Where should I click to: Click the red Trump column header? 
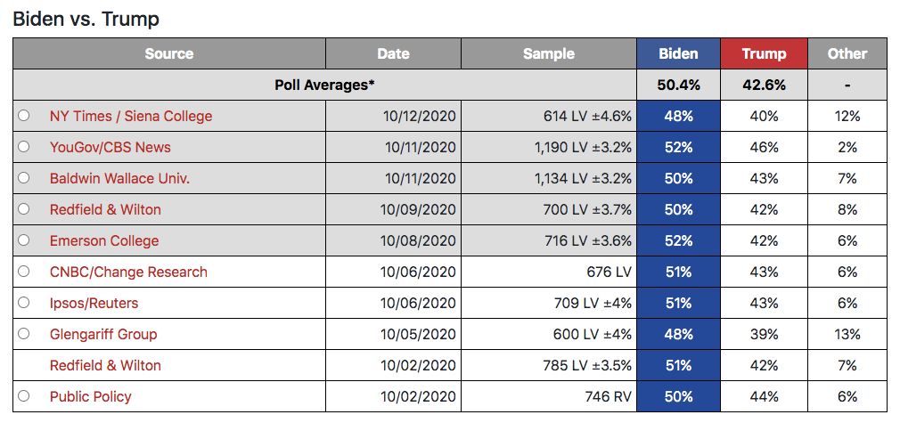click(x=764, y=53)
